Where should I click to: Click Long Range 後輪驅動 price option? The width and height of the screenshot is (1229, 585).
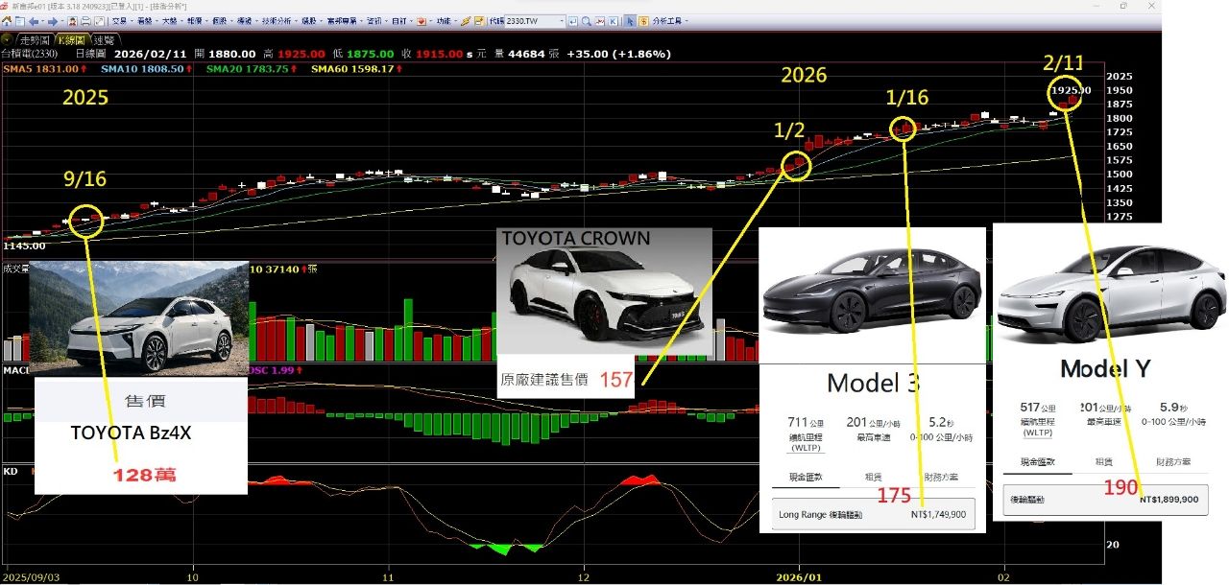tap(872, 515)
